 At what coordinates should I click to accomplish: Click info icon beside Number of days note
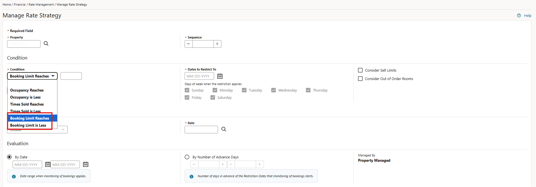tap(191, 177)
